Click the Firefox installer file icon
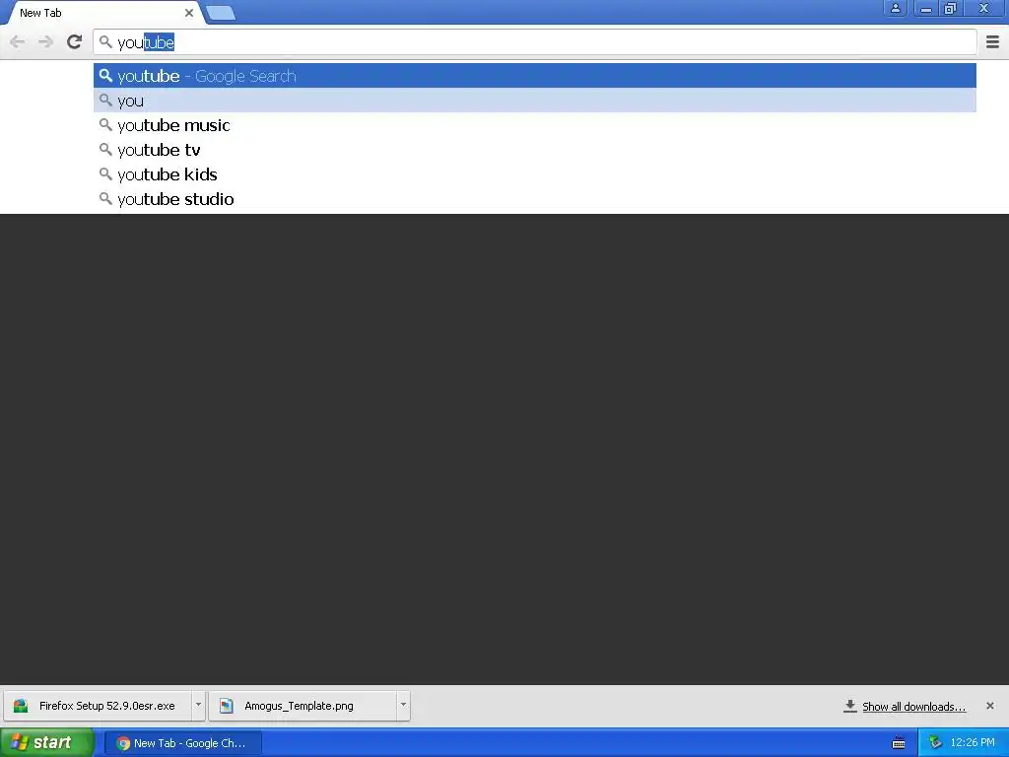Screen dimensions: 1009x757 point(21,706)
